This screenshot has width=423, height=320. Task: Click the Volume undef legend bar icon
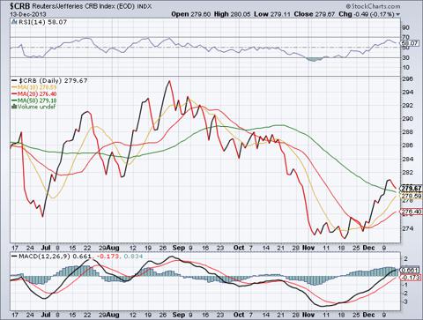click(x=14, y=107)
